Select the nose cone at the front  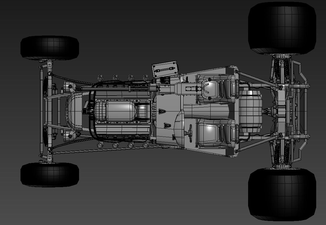pyautogui.click(x=76, y=112)
